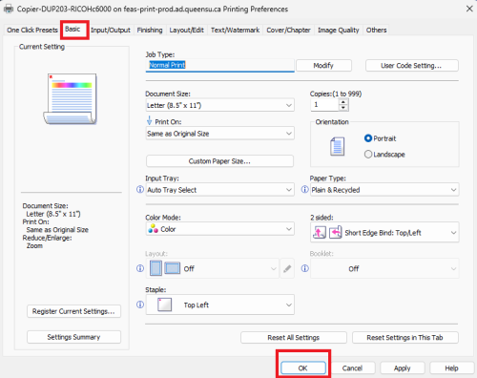
Task: Open the Layout/Edit tab
Action: (186, 30)
